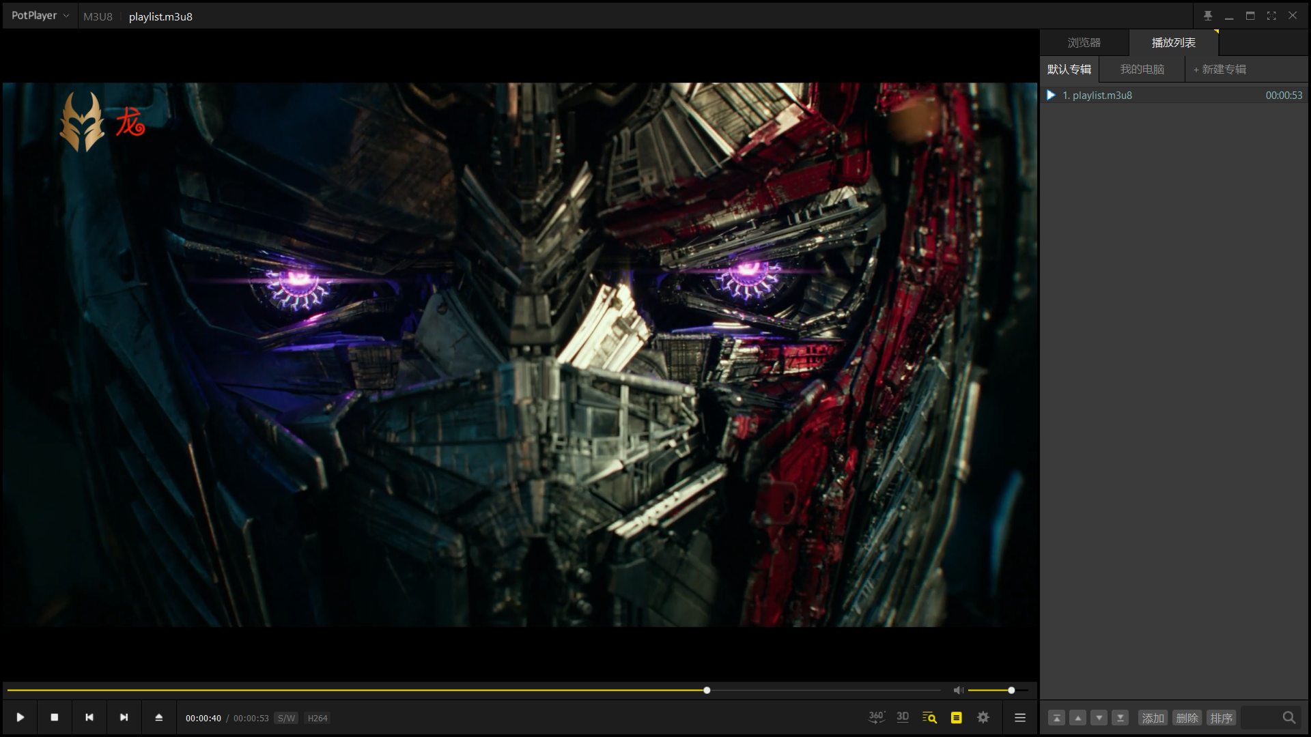
Task: Move playlist item up one
Action: click(x=1077, y=718)
